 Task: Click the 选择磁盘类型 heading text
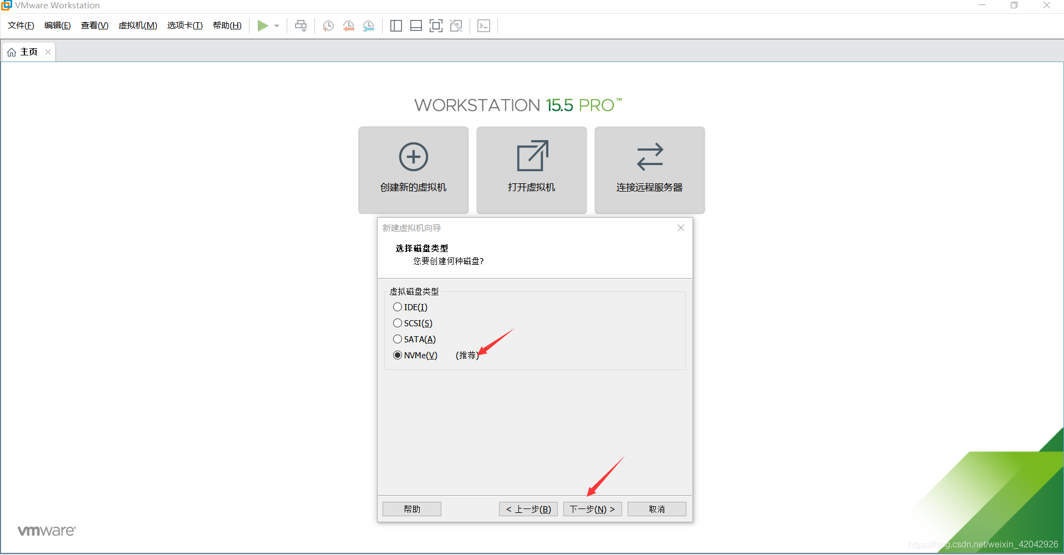click(422, 248)
